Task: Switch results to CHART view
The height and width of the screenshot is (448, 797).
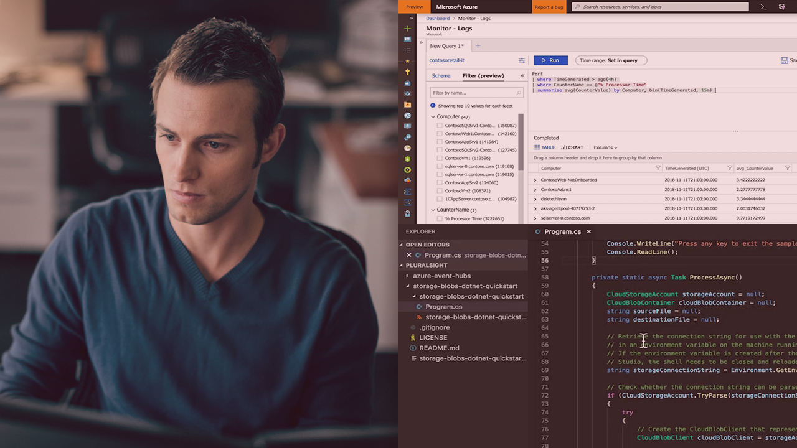Action: pos(572,147)
